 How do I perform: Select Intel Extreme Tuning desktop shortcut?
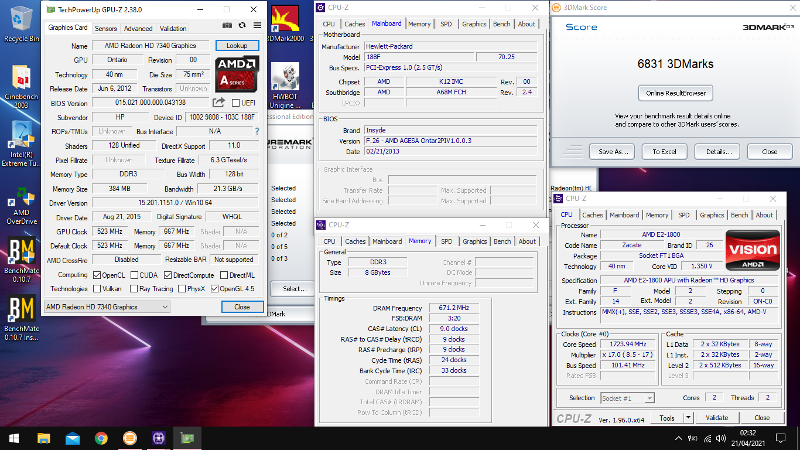(22, 144)
